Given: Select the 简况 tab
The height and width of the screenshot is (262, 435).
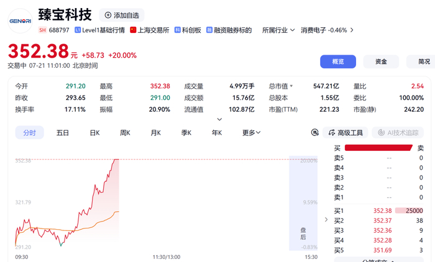Looking at the screenshot, I should pyautogui.click(x=422, y=61).
